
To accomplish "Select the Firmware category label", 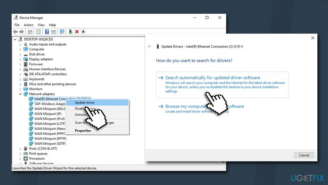I will (x=36, y=64).
